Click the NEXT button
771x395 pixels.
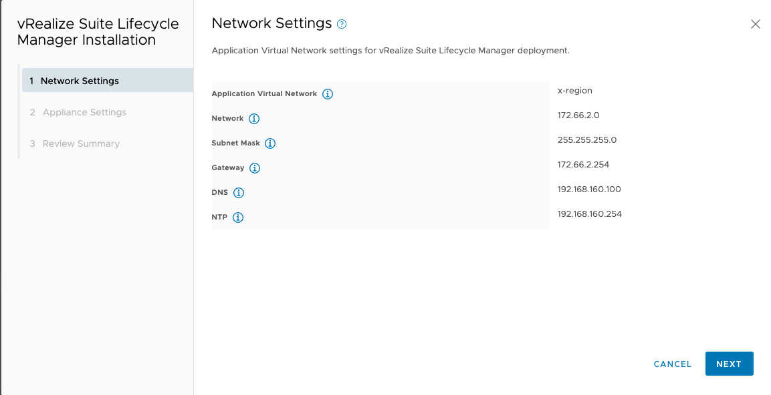(x=729, y=364)
